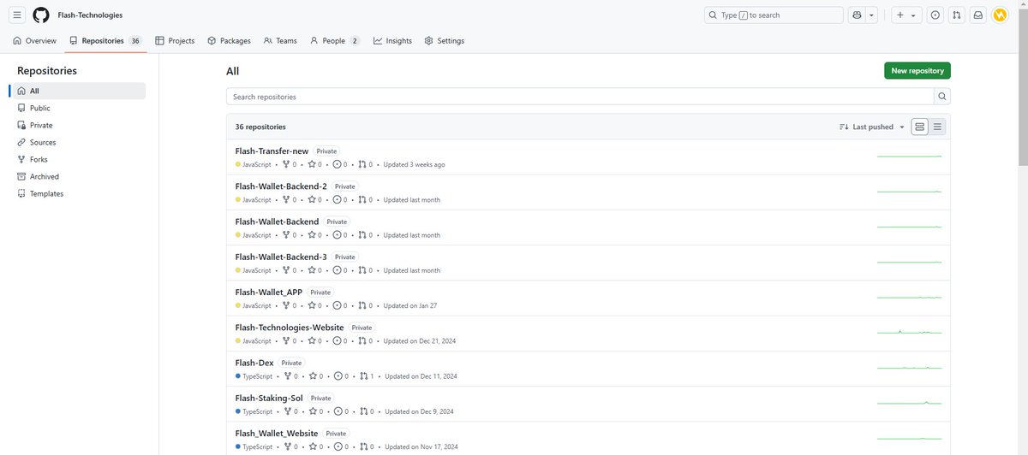
Task: Open the Flash-Dex repository
Action: [x=254, y=363]
